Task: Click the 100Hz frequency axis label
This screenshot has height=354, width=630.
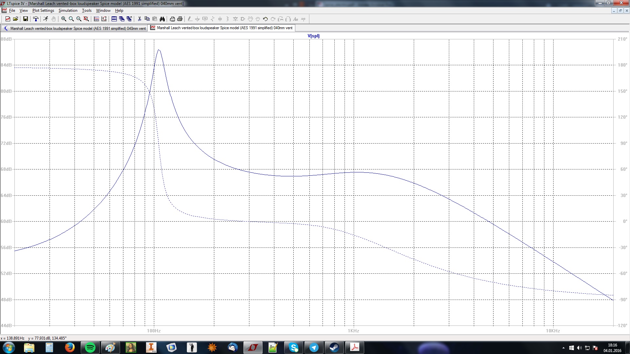Action: (x=154, y=331)
